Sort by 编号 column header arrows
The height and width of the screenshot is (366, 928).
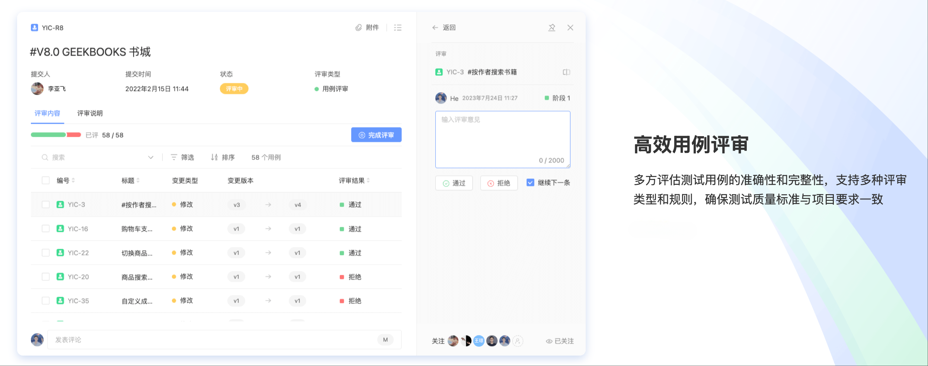tap(73, 180)
